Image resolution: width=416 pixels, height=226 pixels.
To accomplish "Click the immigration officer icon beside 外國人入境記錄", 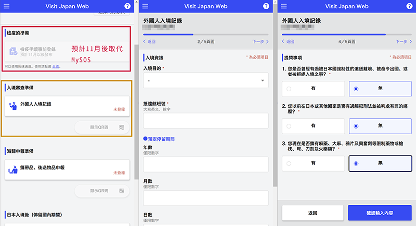I will (x=13, y=106).
